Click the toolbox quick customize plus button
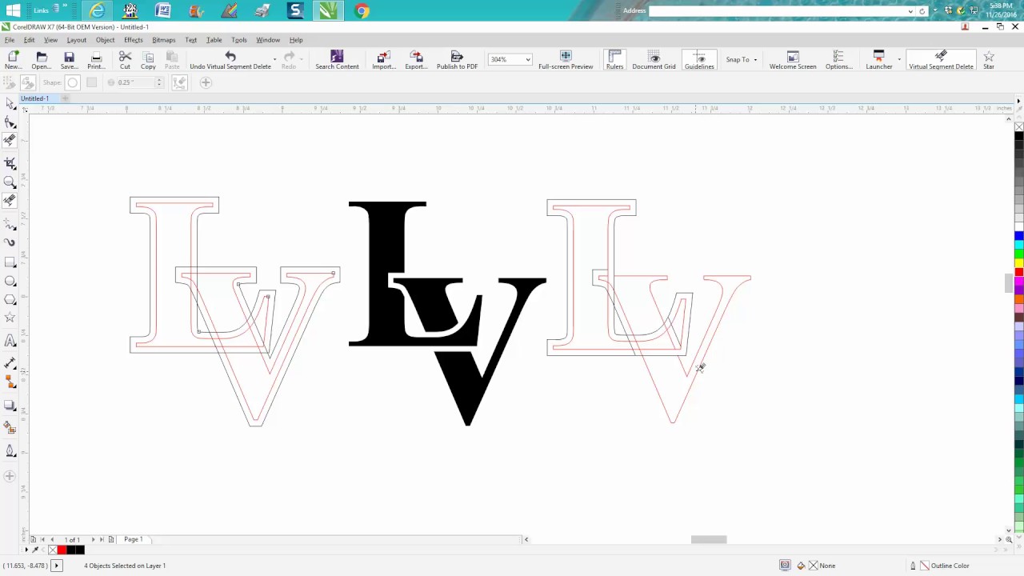Viewport: 1024px width, 576px height. (10, 476)
